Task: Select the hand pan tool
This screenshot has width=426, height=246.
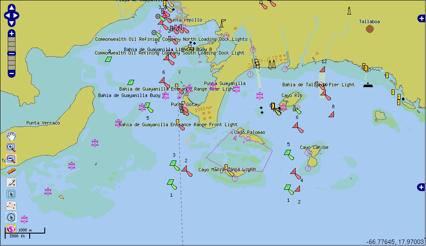Action: (11, 137)
